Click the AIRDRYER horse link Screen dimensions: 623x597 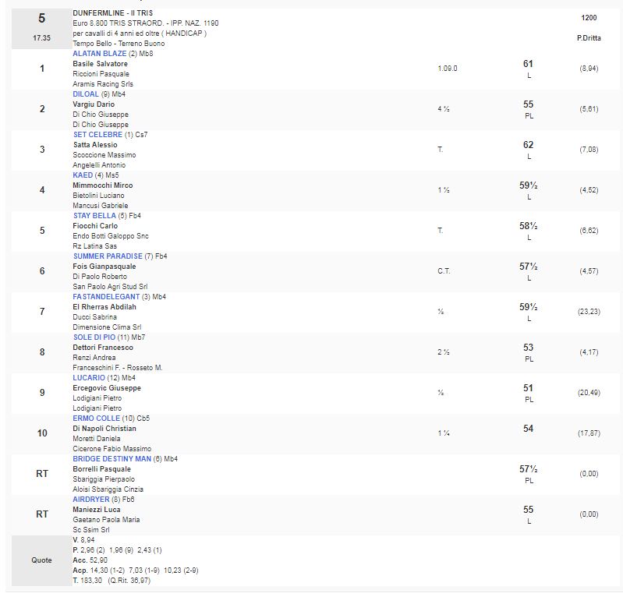[x=90, y=500]
